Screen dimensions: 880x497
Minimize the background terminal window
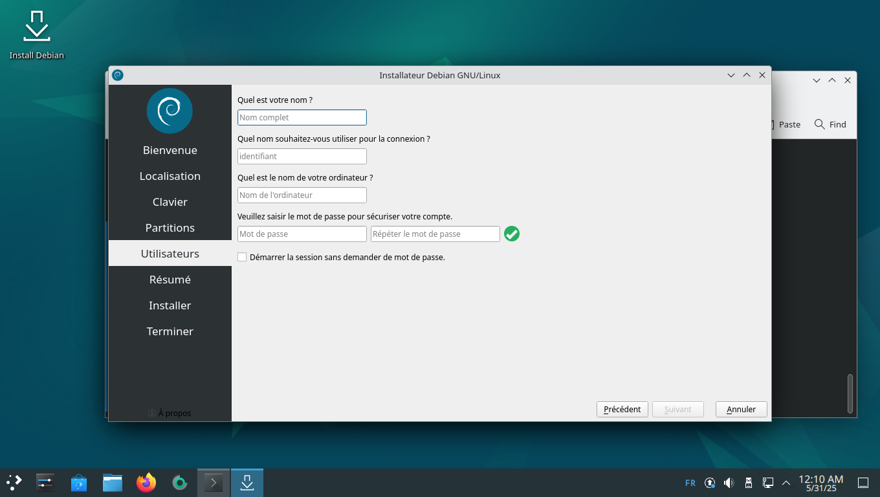point(817,80)
